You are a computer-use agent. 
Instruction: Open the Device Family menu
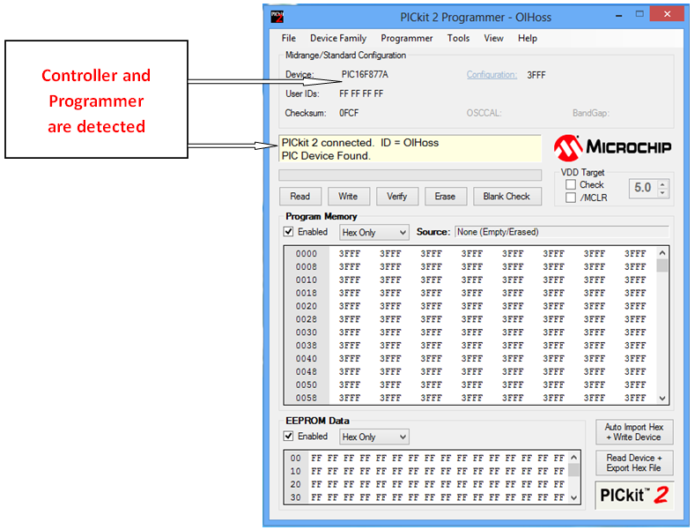point(338,38)
